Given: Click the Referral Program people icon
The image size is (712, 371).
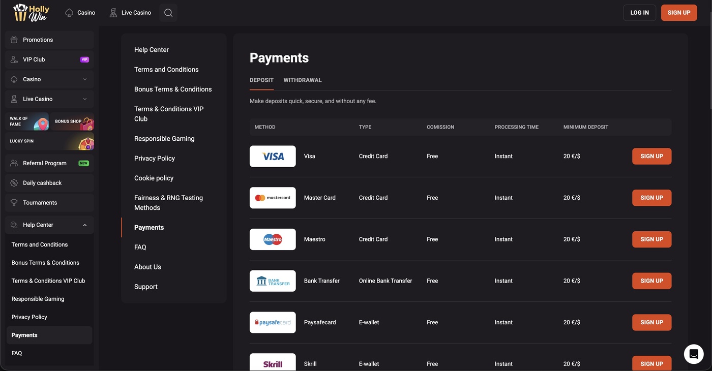Looking at the screenshot, I should point(14,163).
